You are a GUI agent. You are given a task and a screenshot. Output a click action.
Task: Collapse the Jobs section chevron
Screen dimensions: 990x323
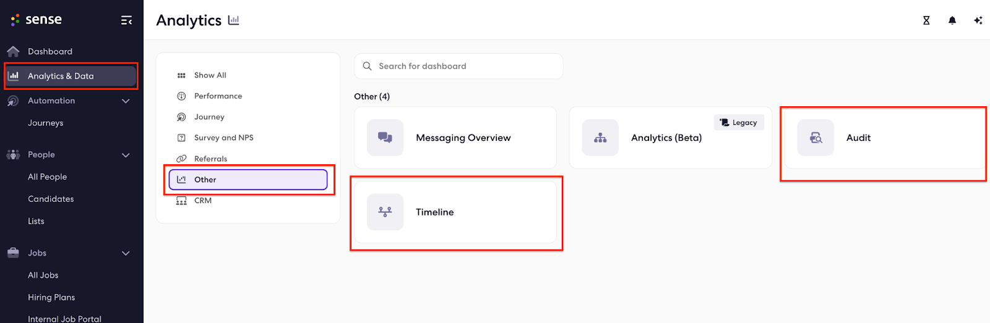click(x=126, y=253)
